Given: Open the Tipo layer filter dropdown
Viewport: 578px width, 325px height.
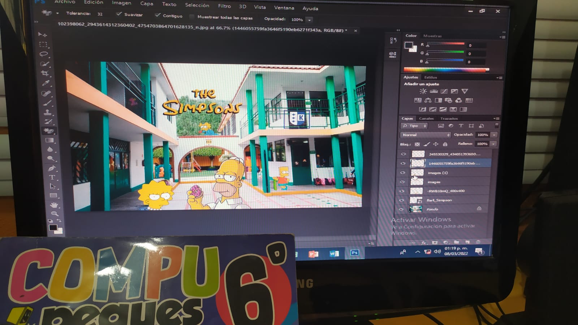Looking at the screenshot, I should pyautogui.click(x=414, y=126).
